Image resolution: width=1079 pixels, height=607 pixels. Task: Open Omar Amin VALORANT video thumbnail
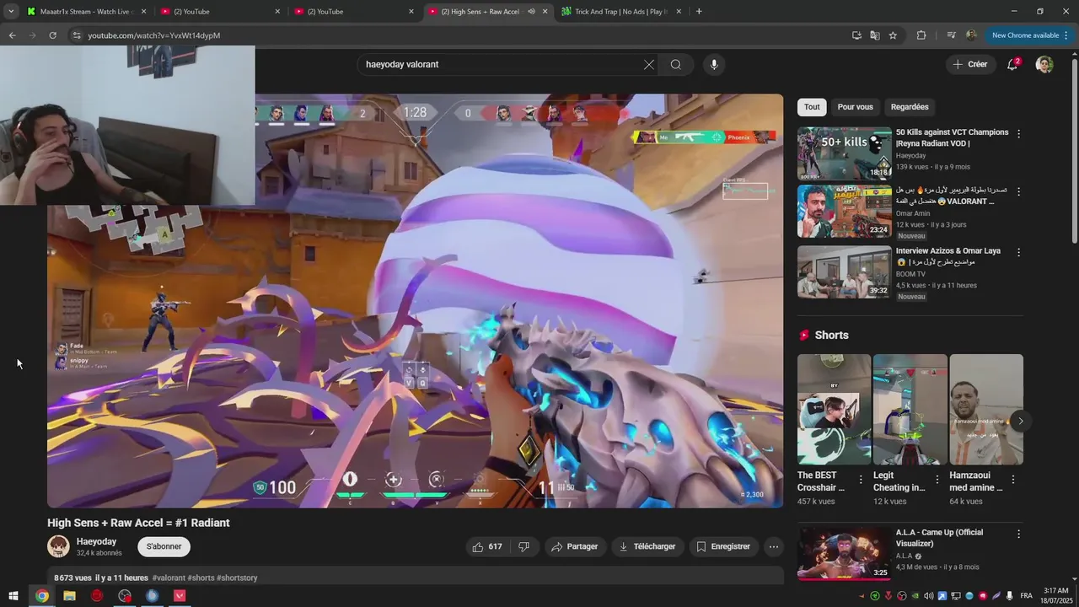click(x=844, y=211)
